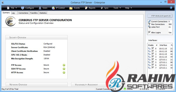This screenshot has width=176, height=92.
Task: Click the 128 bit encryption strength value
Action: click(46, 59)
